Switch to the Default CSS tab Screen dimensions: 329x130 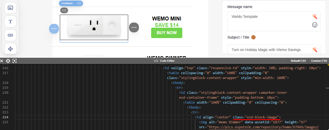click(298, 61)
